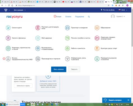Click the Закрыть button
The image size is (133, 106).
(x=74, y=69)
